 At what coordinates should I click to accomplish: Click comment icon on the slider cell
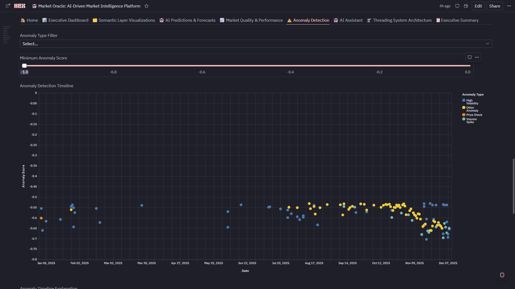[470, 57]
